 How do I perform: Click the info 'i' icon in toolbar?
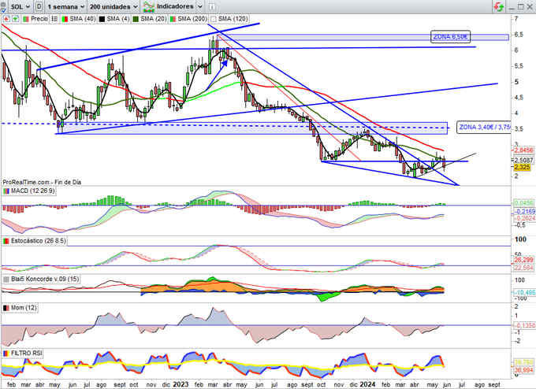coord(211,6)
